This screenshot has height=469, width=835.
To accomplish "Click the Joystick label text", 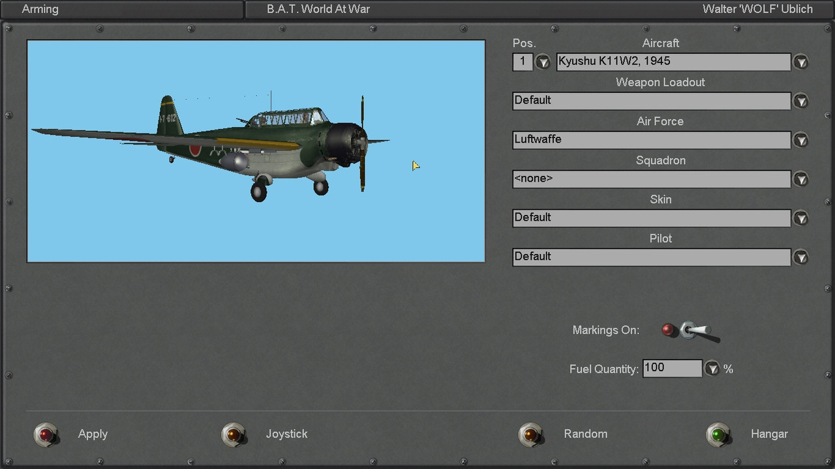I will point(286,434).
